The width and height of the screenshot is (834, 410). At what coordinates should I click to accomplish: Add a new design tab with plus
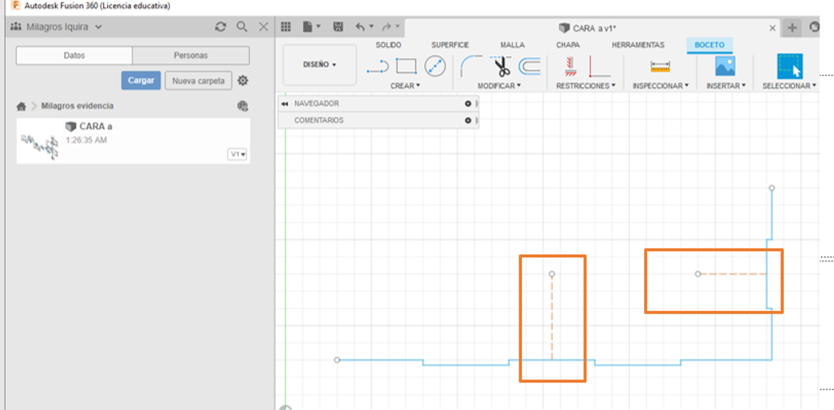tap(792, 28)
